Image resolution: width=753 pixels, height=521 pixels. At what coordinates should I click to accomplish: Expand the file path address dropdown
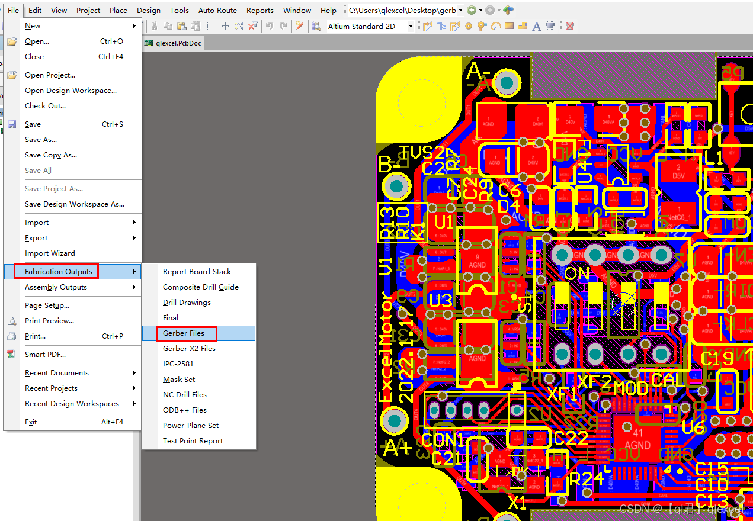coord(461,10)
